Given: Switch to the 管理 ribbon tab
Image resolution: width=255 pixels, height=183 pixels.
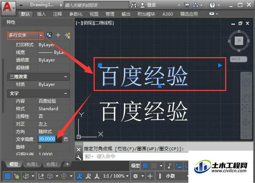Looking at the screenshot, I should pyautogui.click(x=110, y=14).
